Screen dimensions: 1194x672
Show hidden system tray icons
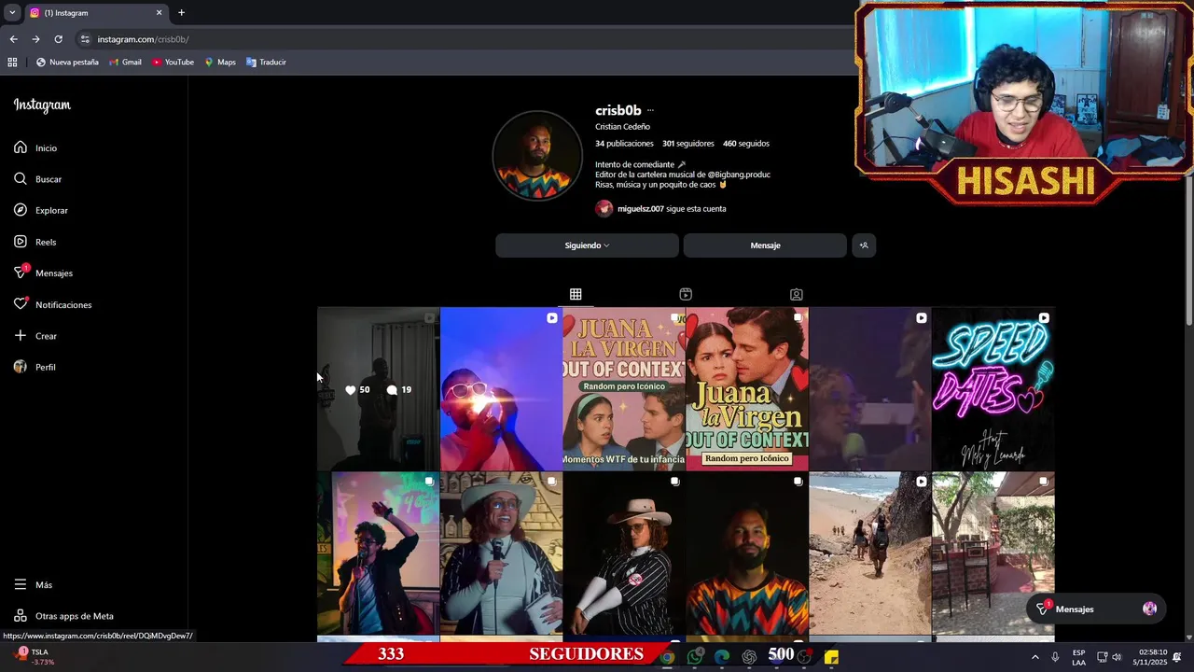coord(1034,657)
